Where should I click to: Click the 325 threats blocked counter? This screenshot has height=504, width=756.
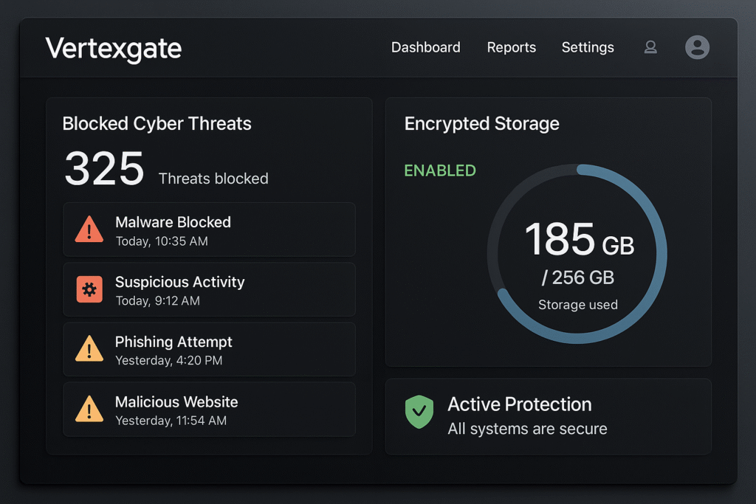pyautogui.click(x=105, y=168)
